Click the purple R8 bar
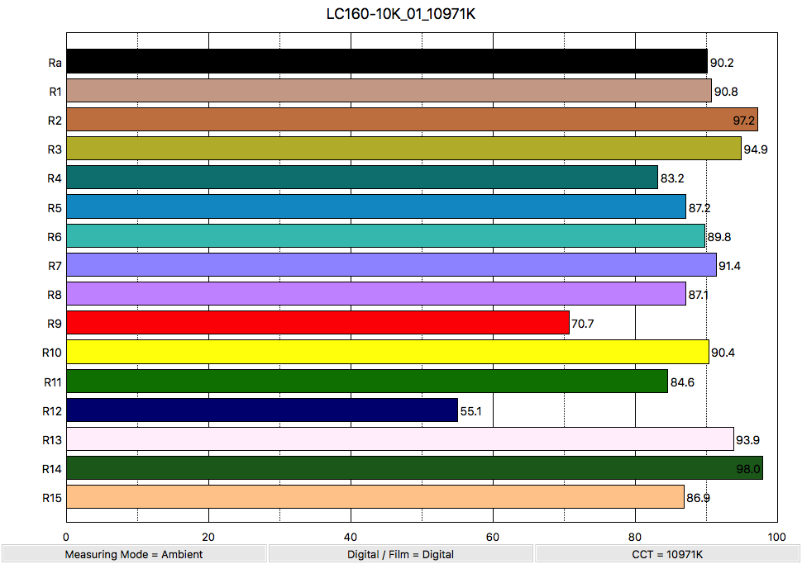This screenshot has height=564, width=802. 375,294
